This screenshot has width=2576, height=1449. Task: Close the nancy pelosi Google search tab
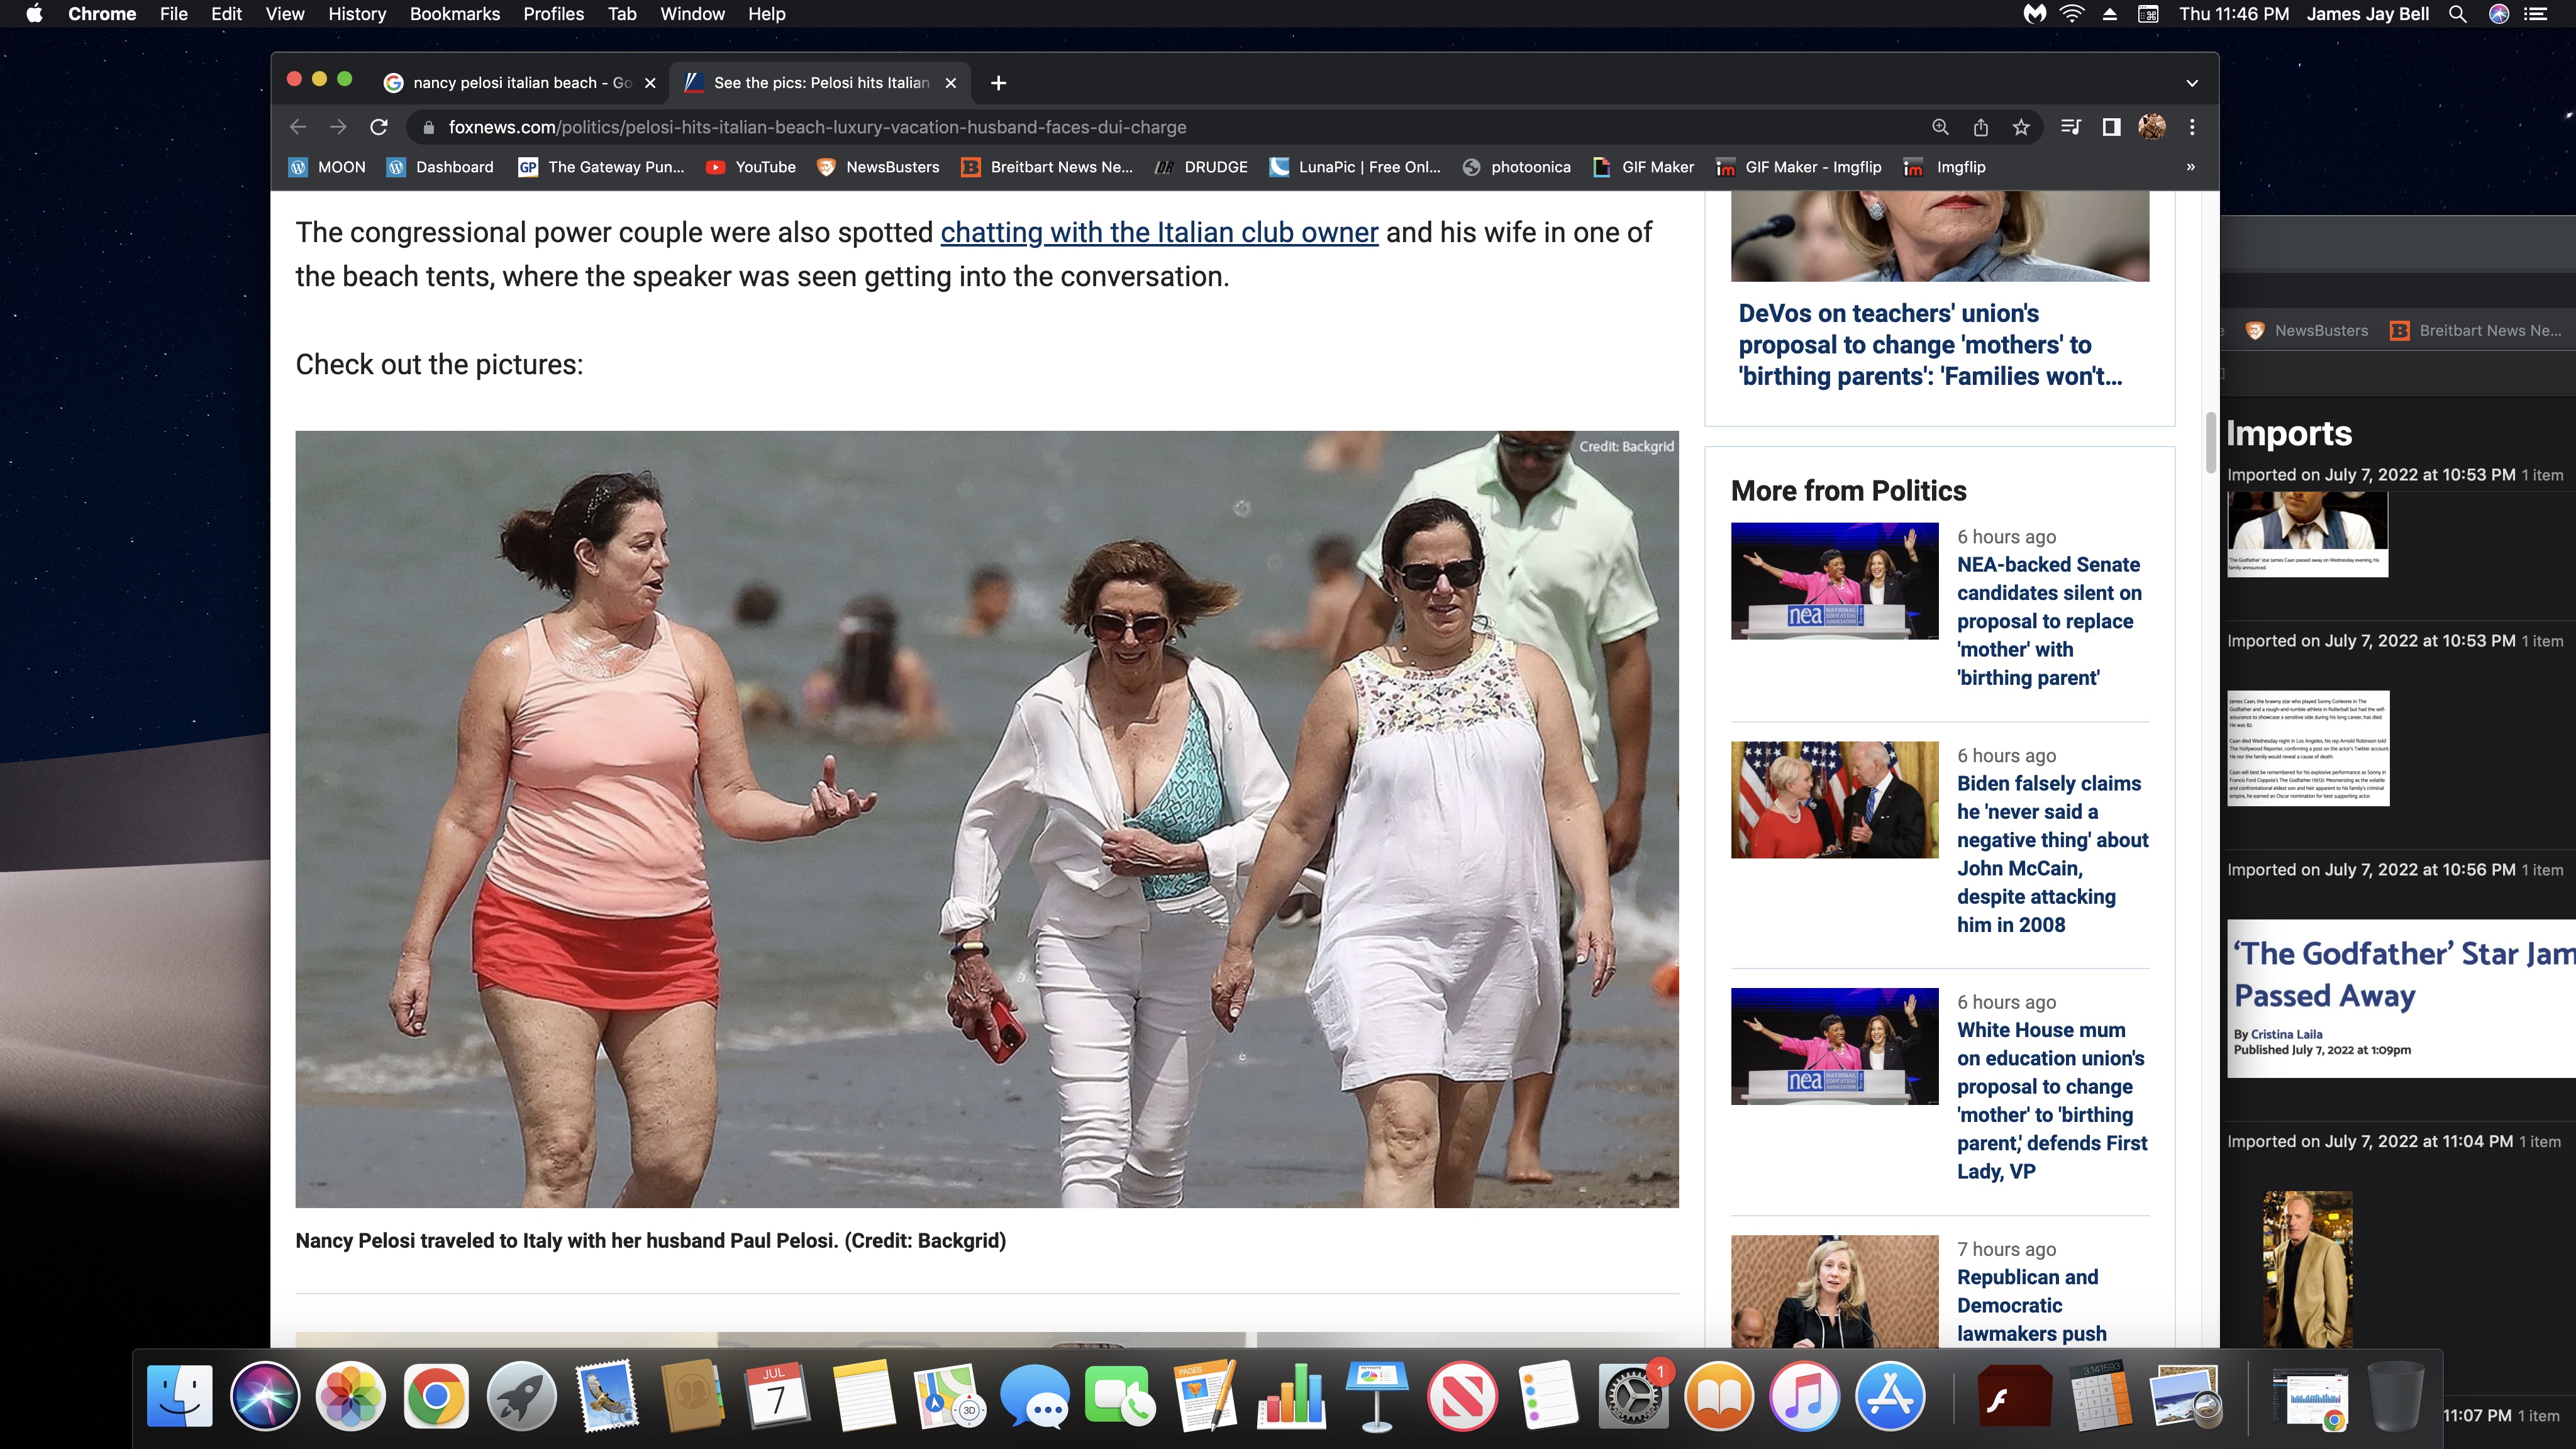pyautogui.click(x=650, y=83)
